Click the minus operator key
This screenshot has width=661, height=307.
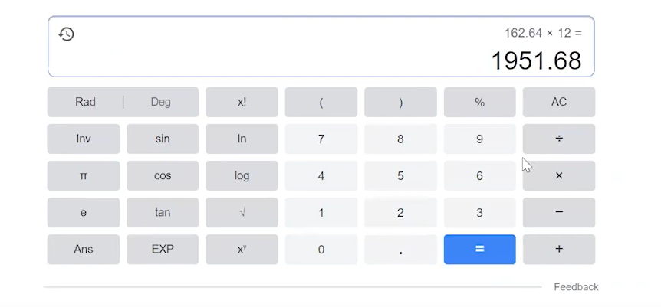coord(559,212)
